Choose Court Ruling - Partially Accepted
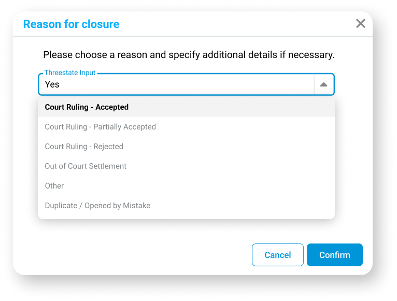Viewport: 397px width, 301px height. (x=100, y=127)
